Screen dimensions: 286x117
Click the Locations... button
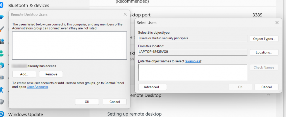point(264,52)
